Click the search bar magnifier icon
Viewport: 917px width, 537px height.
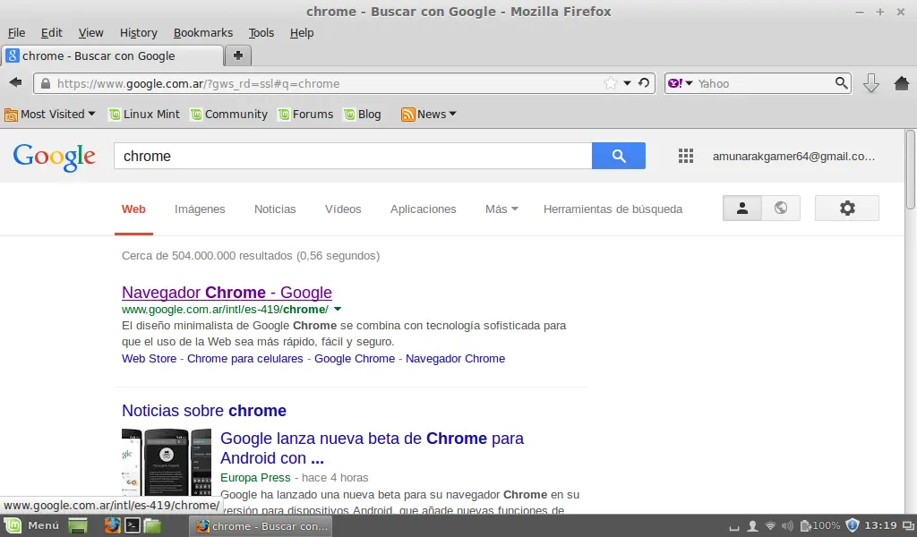coord(841,83)
